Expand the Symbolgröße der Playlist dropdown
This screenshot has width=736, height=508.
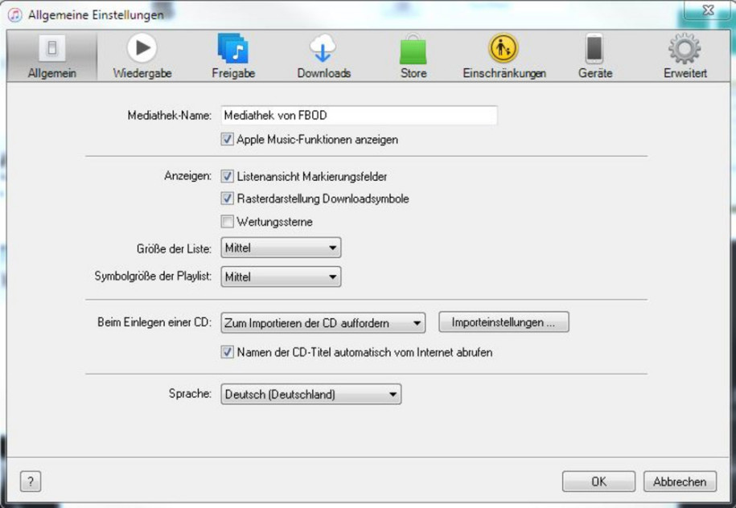(x=281, y=277)
